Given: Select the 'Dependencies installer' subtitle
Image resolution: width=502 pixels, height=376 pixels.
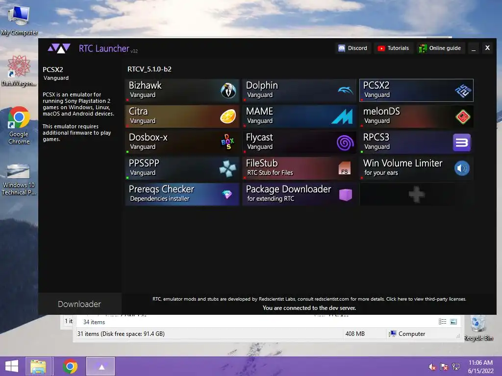Looking at the screenshot, I should [x=159, y=199].
